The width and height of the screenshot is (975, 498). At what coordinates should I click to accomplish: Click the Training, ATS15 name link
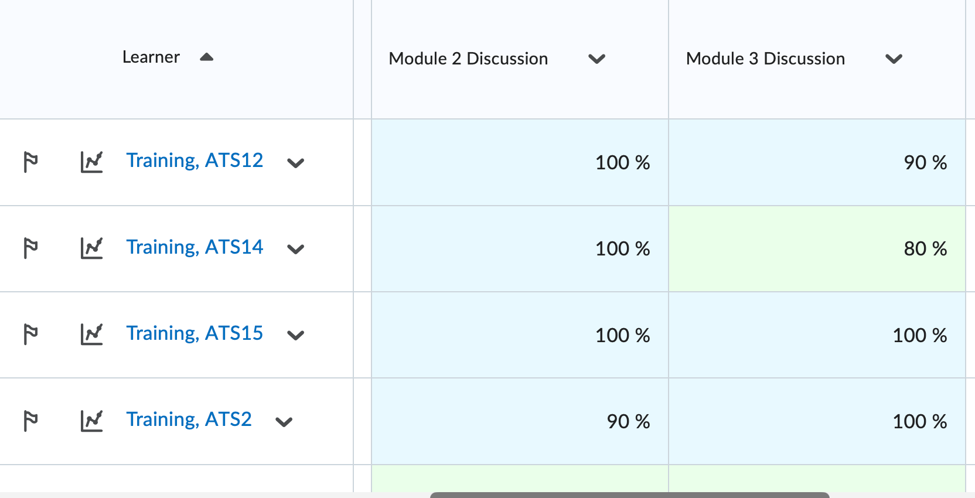click(x=195, y=333)
